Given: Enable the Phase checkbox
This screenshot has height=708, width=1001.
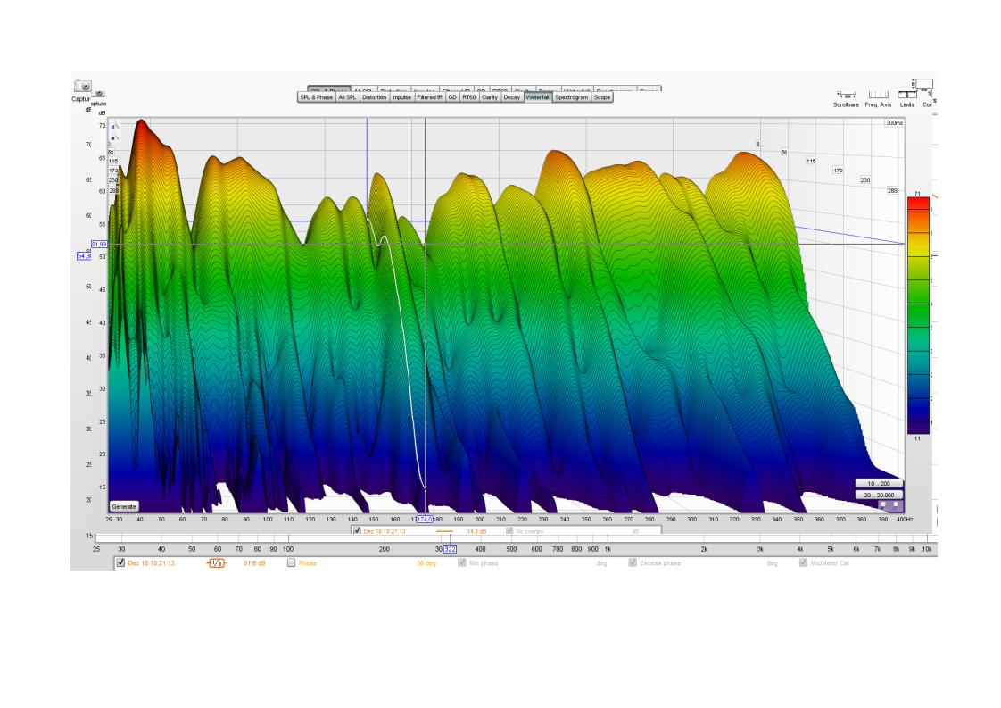Looking at the screenshot, I should (291, 563).
